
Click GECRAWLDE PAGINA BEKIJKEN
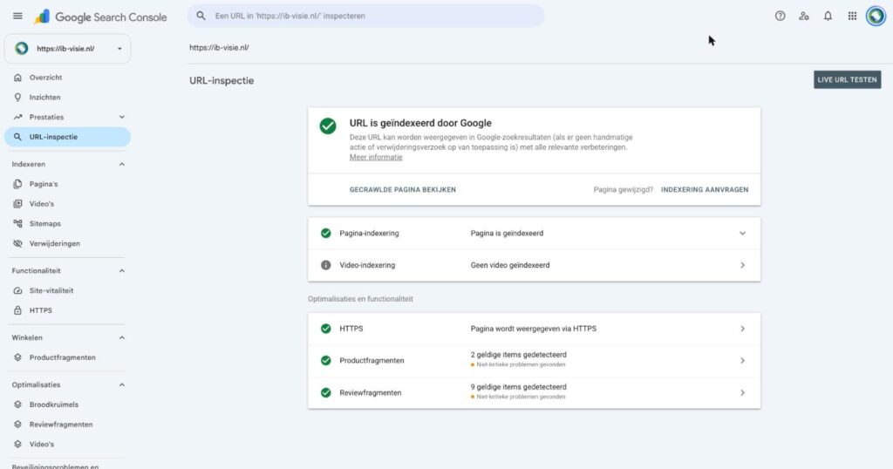[x=403, y=190]
